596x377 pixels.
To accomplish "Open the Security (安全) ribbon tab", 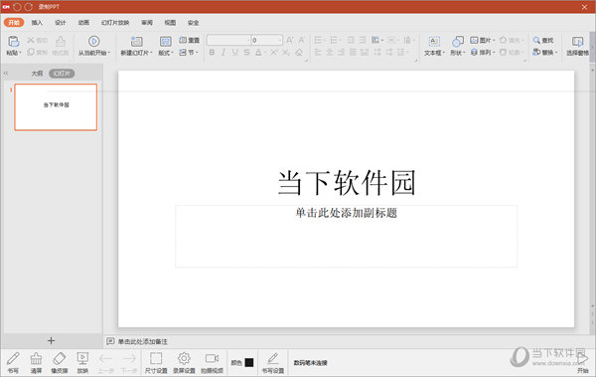I will click(x=193, y=23).
